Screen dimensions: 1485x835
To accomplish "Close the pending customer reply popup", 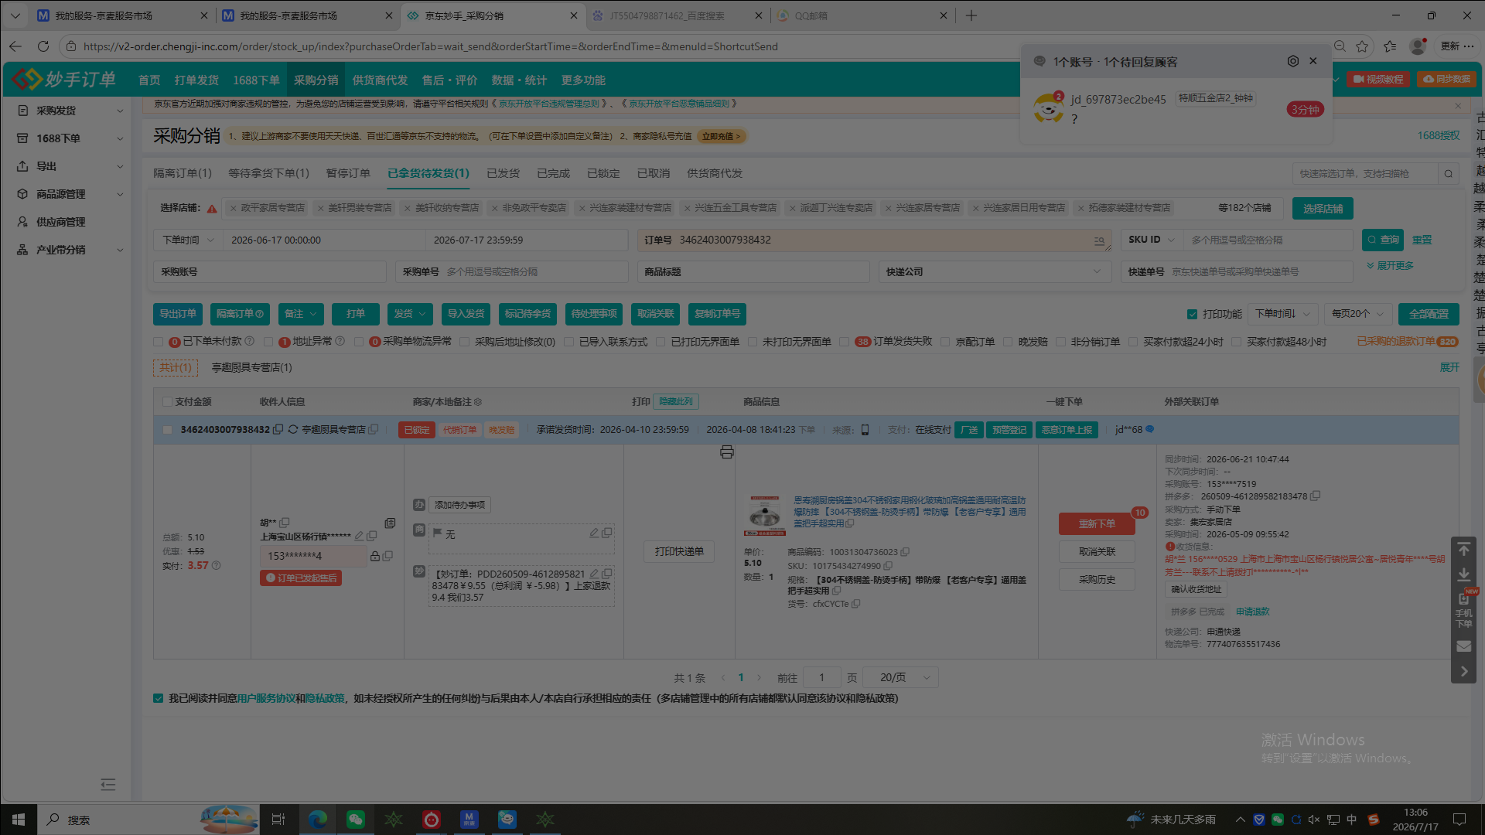I will tap(1313, 61).
